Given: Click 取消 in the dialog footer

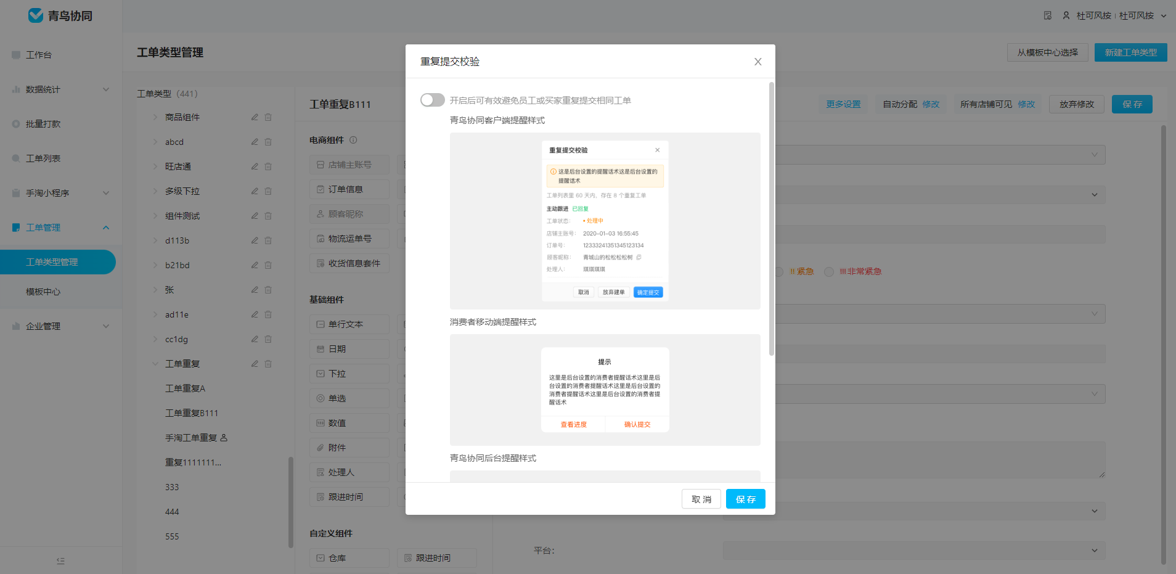Looking at the screenshot, I should (701, 499).
